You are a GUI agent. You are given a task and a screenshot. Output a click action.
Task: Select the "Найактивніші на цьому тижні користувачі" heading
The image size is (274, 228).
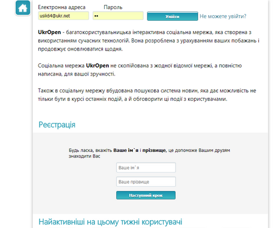pos(110,222)
